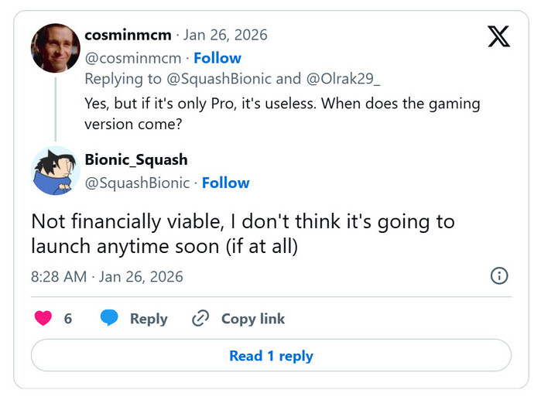This screenshot has width=541, height=400.
Task: Click the @cosminmcm handle
Action: click(132, 58)
